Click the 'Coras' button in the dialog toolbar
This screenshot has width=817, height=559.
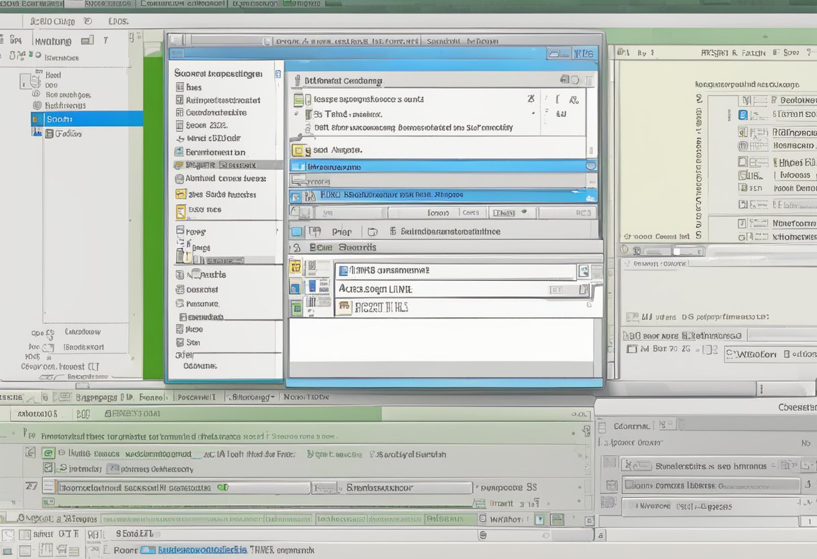470,212
